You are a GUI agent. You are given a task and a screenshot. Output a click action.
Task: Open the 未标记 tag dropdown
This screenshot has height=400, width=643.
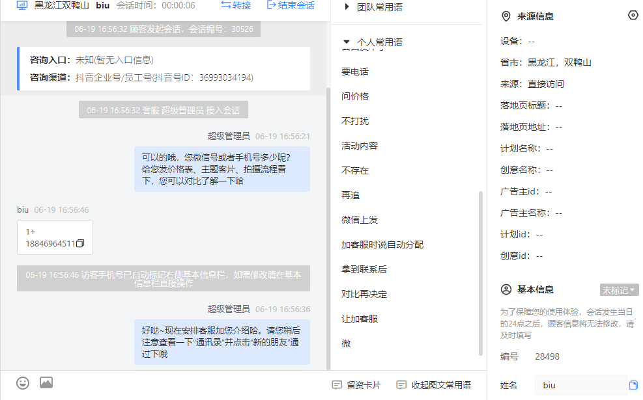tap(619, 290)
